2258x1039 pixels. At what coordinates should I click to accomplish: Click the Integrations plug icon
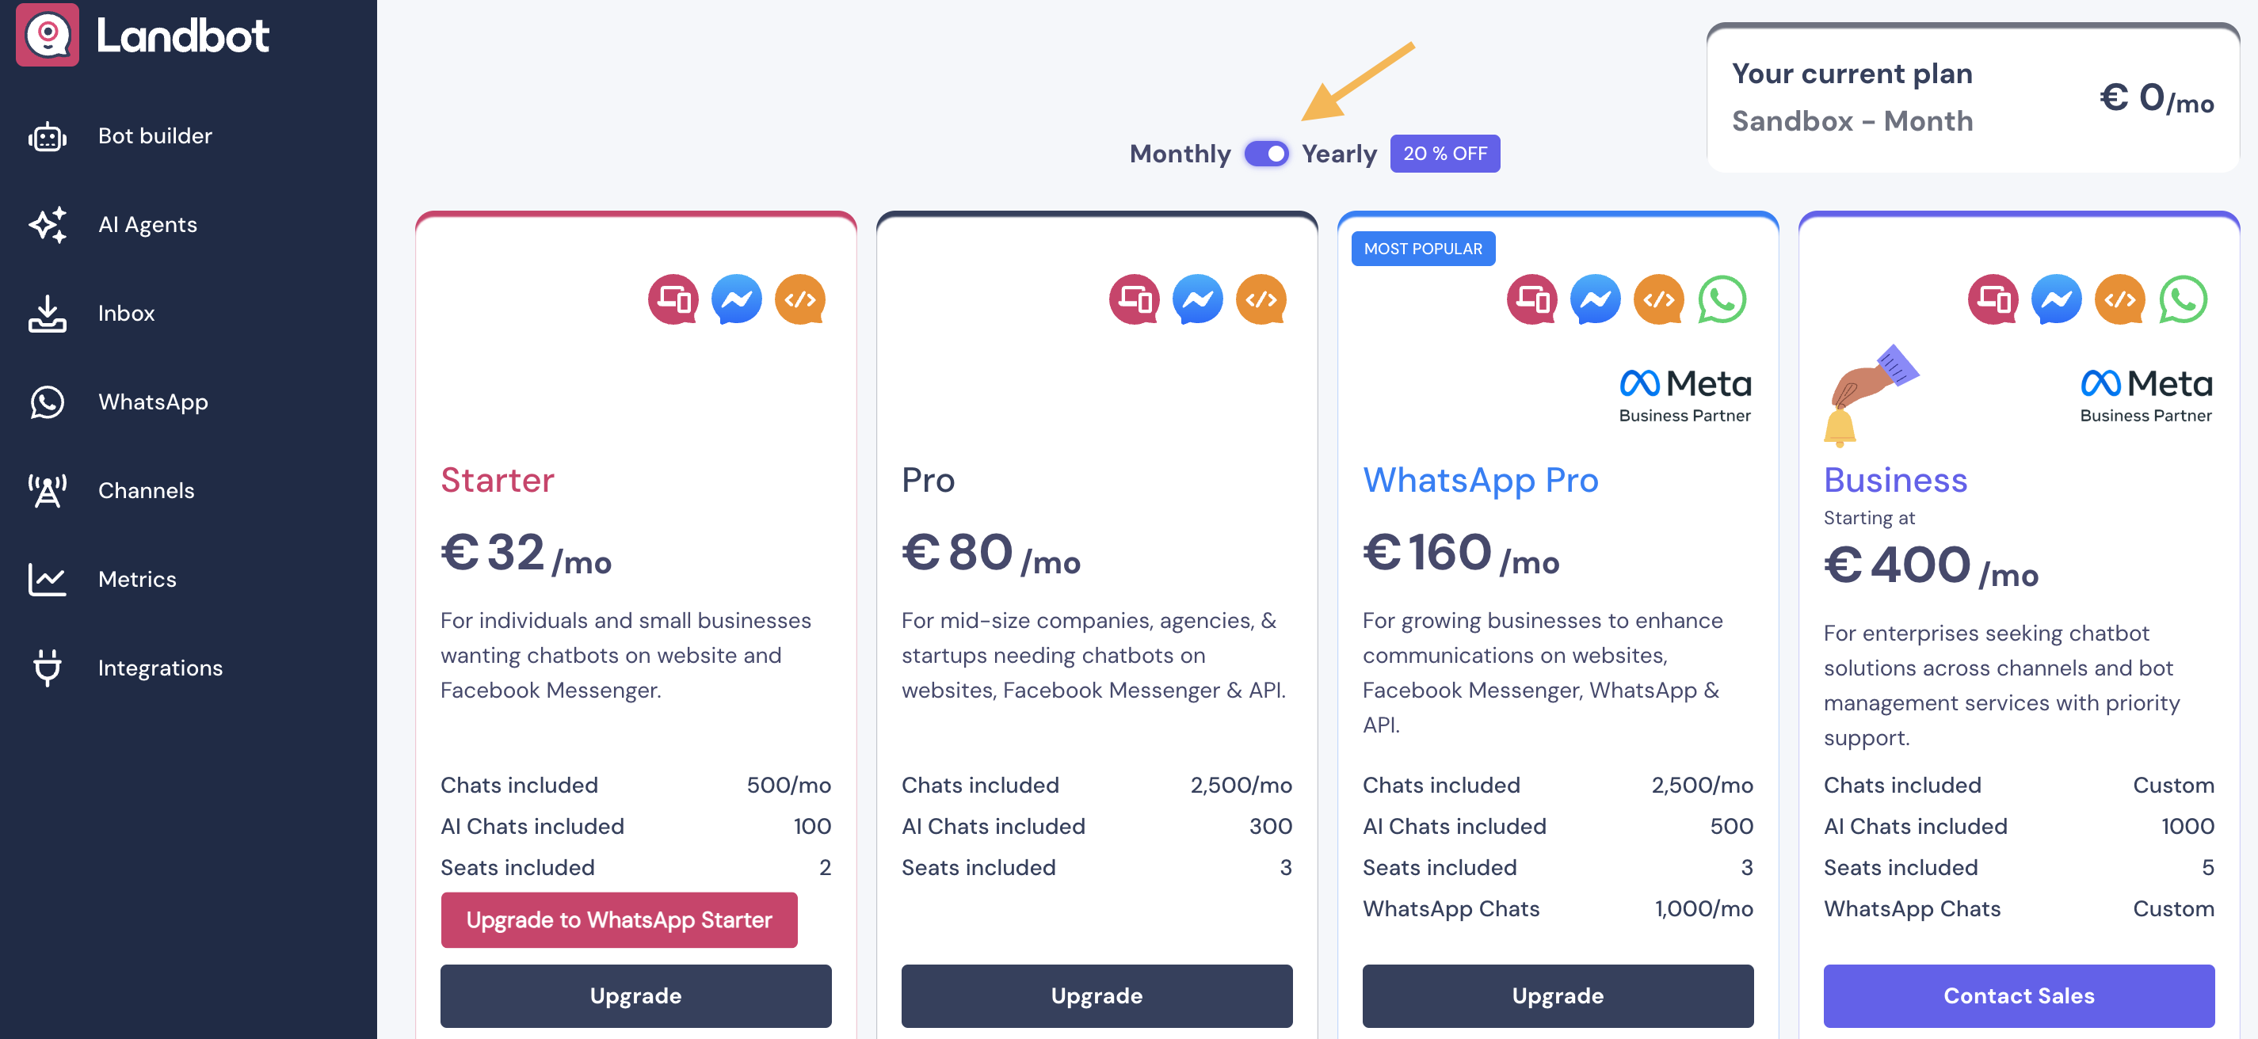(x=48, y=668)
